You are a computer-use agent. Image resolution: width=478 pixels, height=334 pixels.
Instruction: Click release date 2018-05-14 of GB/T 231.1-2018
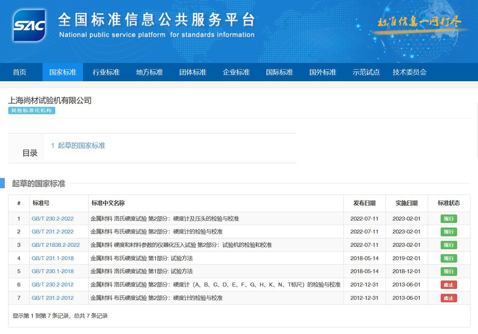pyautogui.click(x=364, y=258)
